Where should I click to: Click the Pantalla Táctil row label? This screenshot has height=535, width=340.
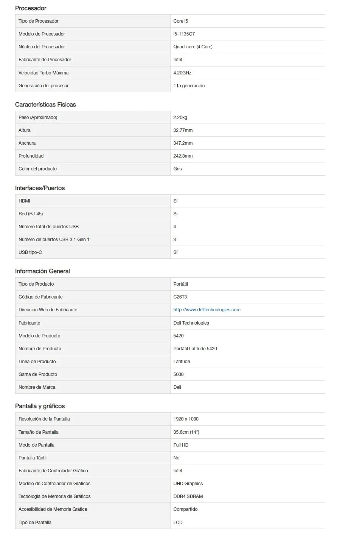click(33, 458)
